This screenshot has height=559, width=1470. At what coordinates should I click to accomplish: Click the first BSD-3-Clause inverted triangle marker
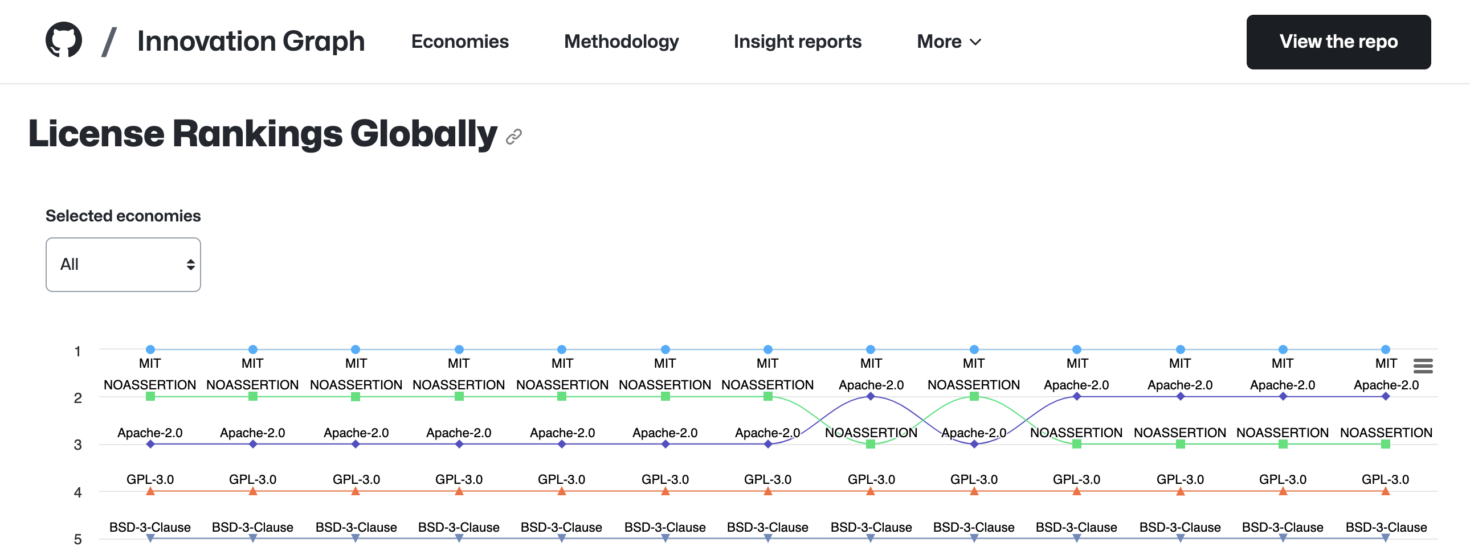pyautogui.click(x=150, y=538)
